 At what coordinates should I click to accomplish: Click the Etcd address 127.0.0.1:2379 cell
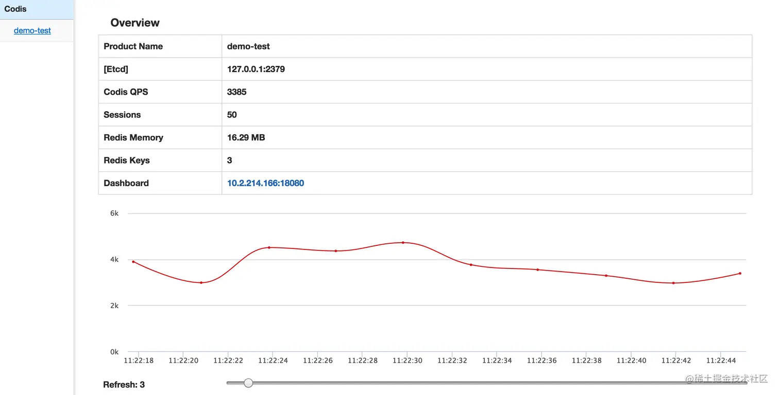pyautogui.click(x=487, y=69)
